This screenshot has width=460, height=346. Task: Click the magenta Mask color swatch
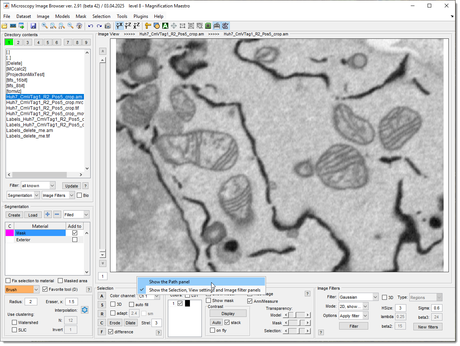pos(9,233)
